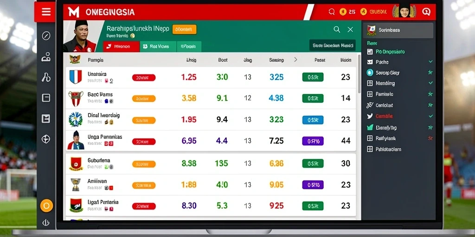Click the Dinal Iwerdaig blue emblem
This screenshot has height=237, width=475.
(76, 119)
